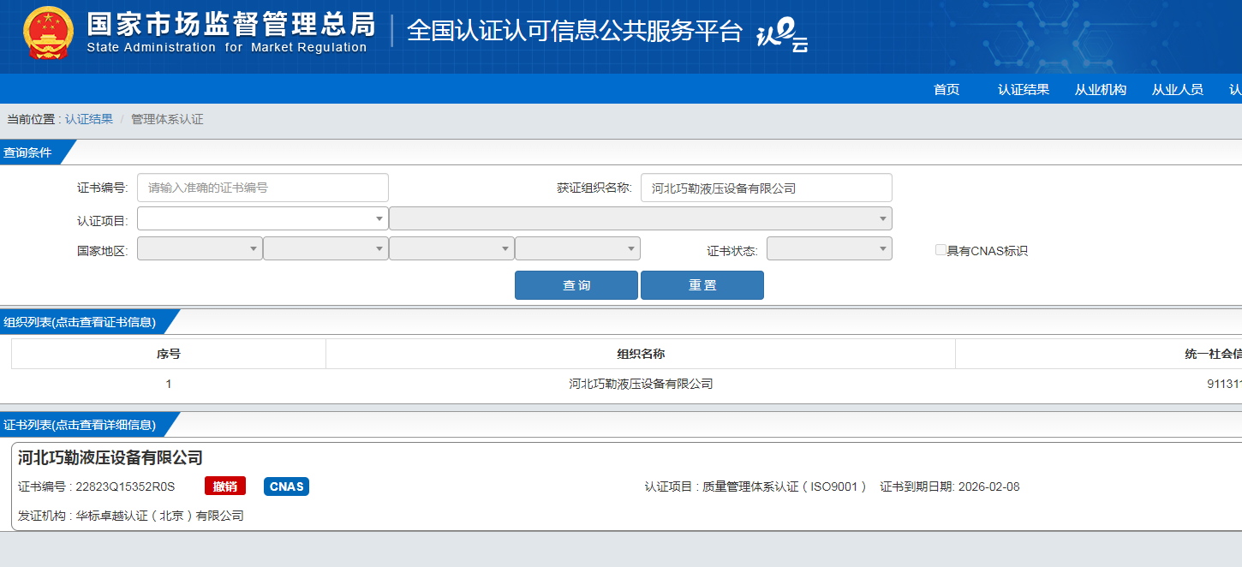Click the 序号 column header
1242x567 pixels.
(169, 354)
